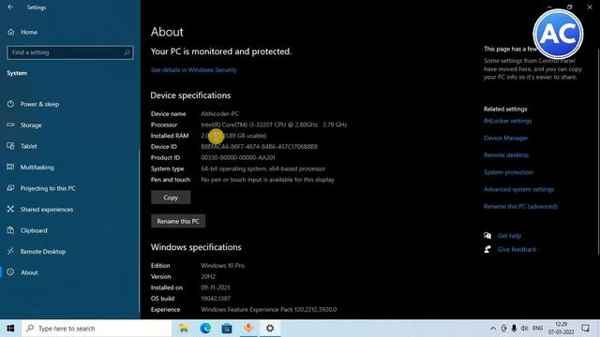Open Power & sleep settings

point(39,104)
